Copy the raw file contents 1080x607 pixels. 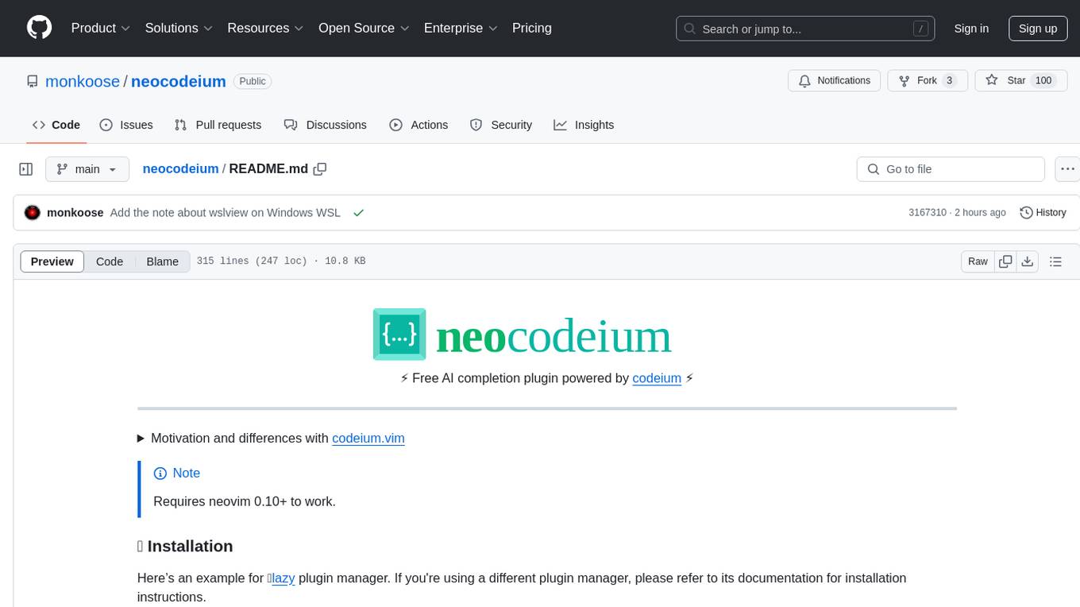pos(1005,261)
